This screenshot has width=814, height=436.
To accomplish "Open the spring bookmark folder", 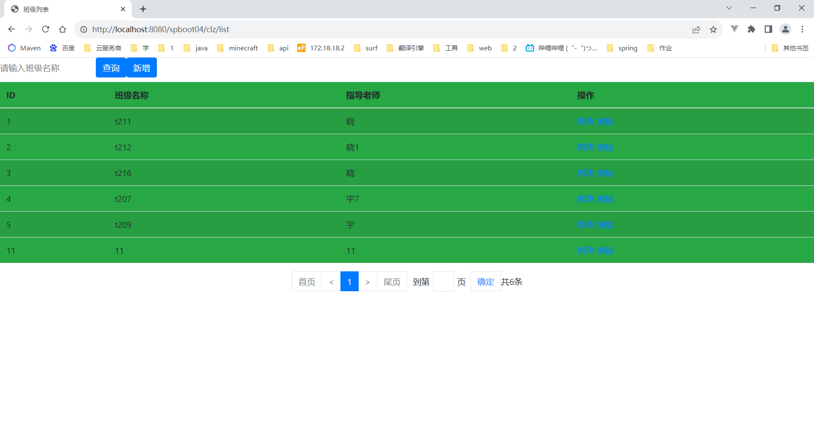I will point(622,48).
